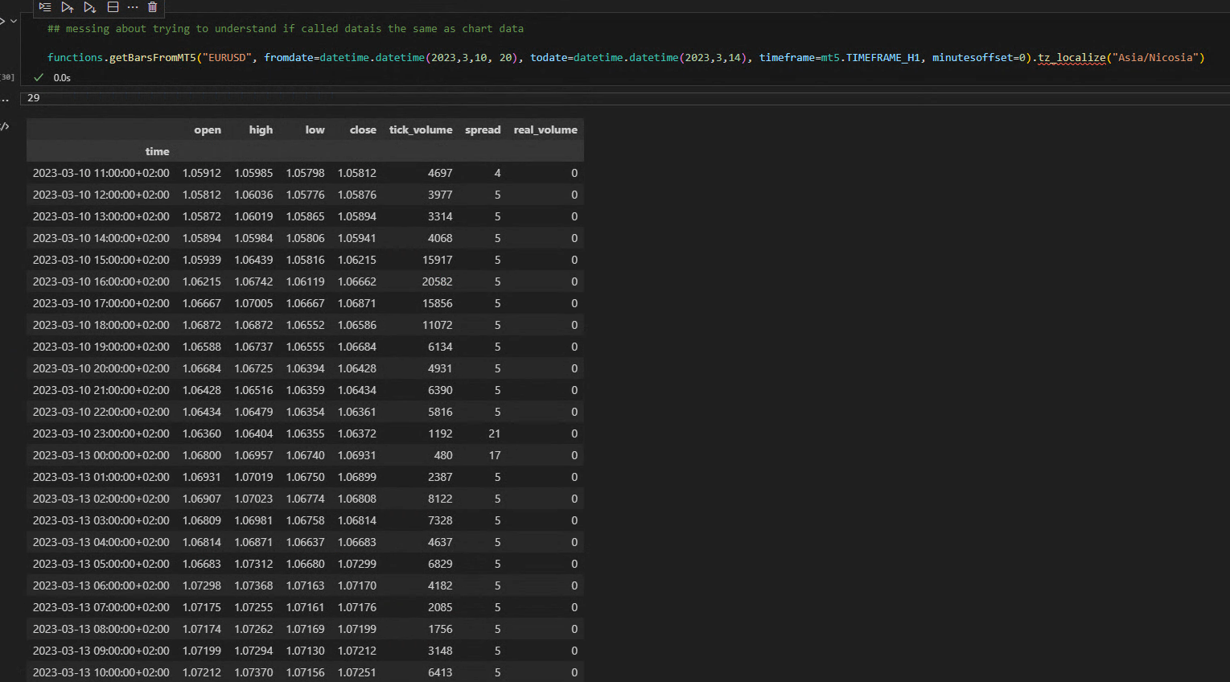Execute cells above using toolbar icon
Screen dimensions: 1230x682
click(68, 7)
